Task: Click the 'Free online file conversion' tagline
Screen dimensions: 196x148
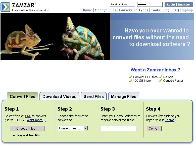Action: pyautogui.click(x=31, y=10)
